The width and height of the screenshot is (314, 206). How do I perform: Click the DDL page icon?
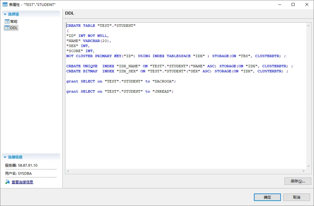point(7,28)
